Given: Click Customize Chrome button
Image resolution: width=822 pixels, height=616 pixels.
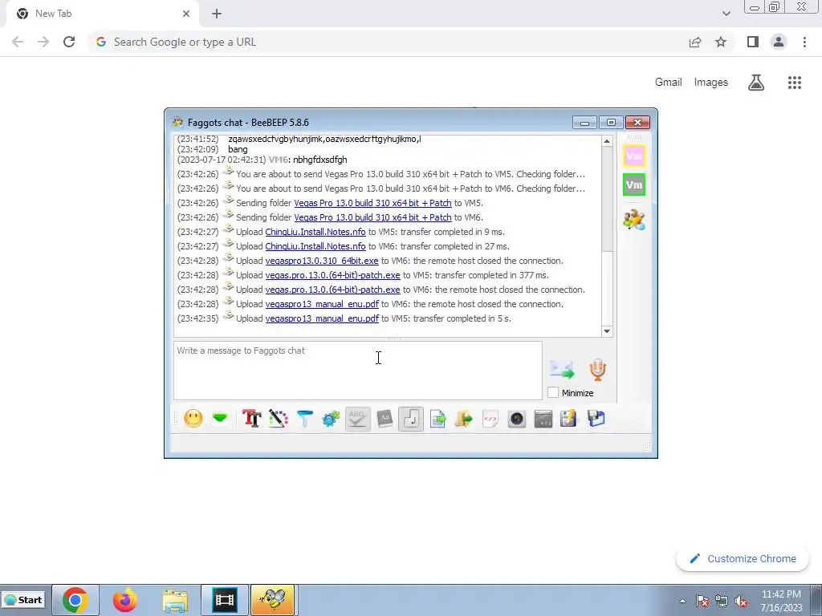Looking at the screenshot, I should pyautogui.click(x=743, y=558).
